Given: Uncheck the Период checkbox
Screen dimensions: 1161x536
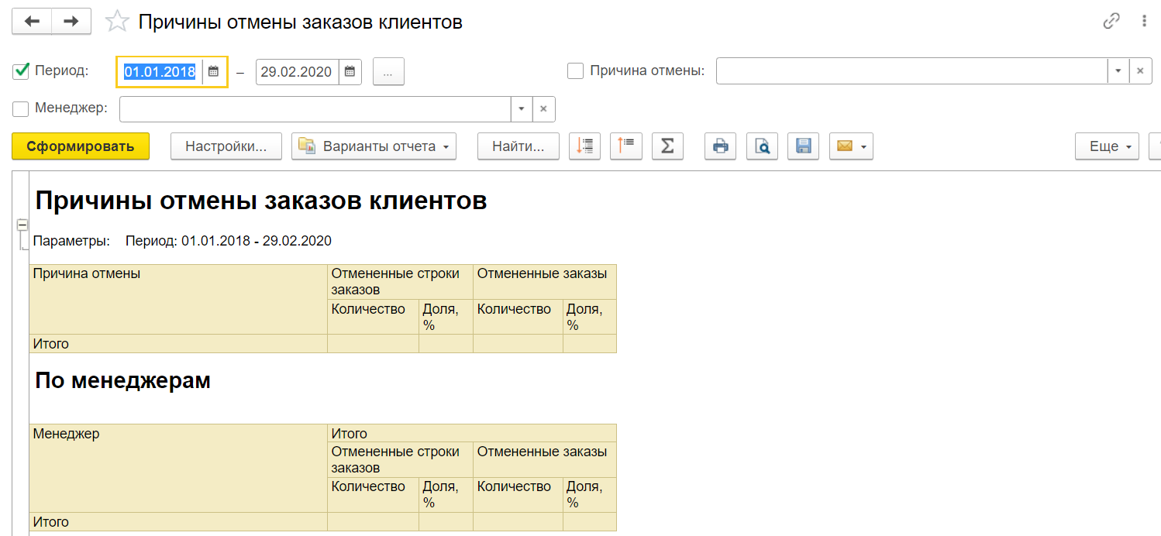Looking at the screenshot, I should click(x=22, y=71).
